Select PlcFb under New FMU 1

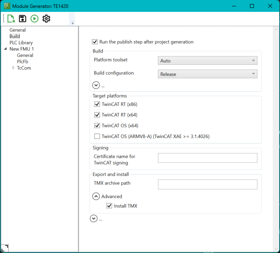(x=23, y=62)
